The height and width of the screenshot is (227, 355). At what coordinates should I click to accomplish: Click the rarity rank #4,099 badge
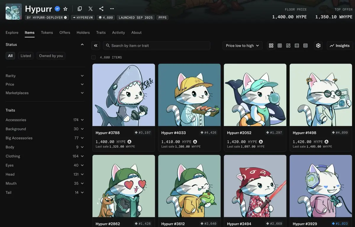340,133
